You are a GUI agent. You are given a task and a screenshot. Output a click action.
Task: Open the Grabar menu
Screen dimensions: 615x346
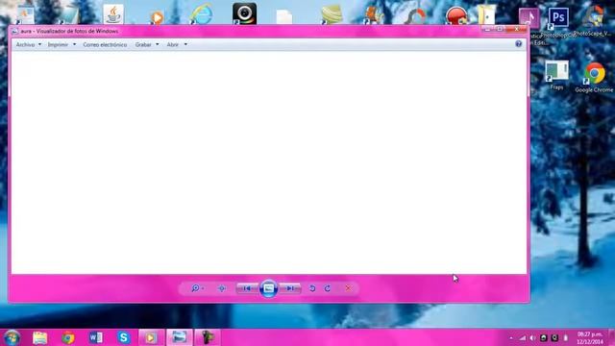[x=143, y=45]
